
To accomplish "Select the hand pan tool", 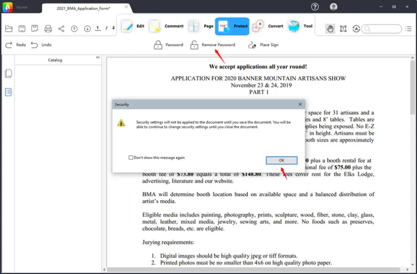I will 330,29.
